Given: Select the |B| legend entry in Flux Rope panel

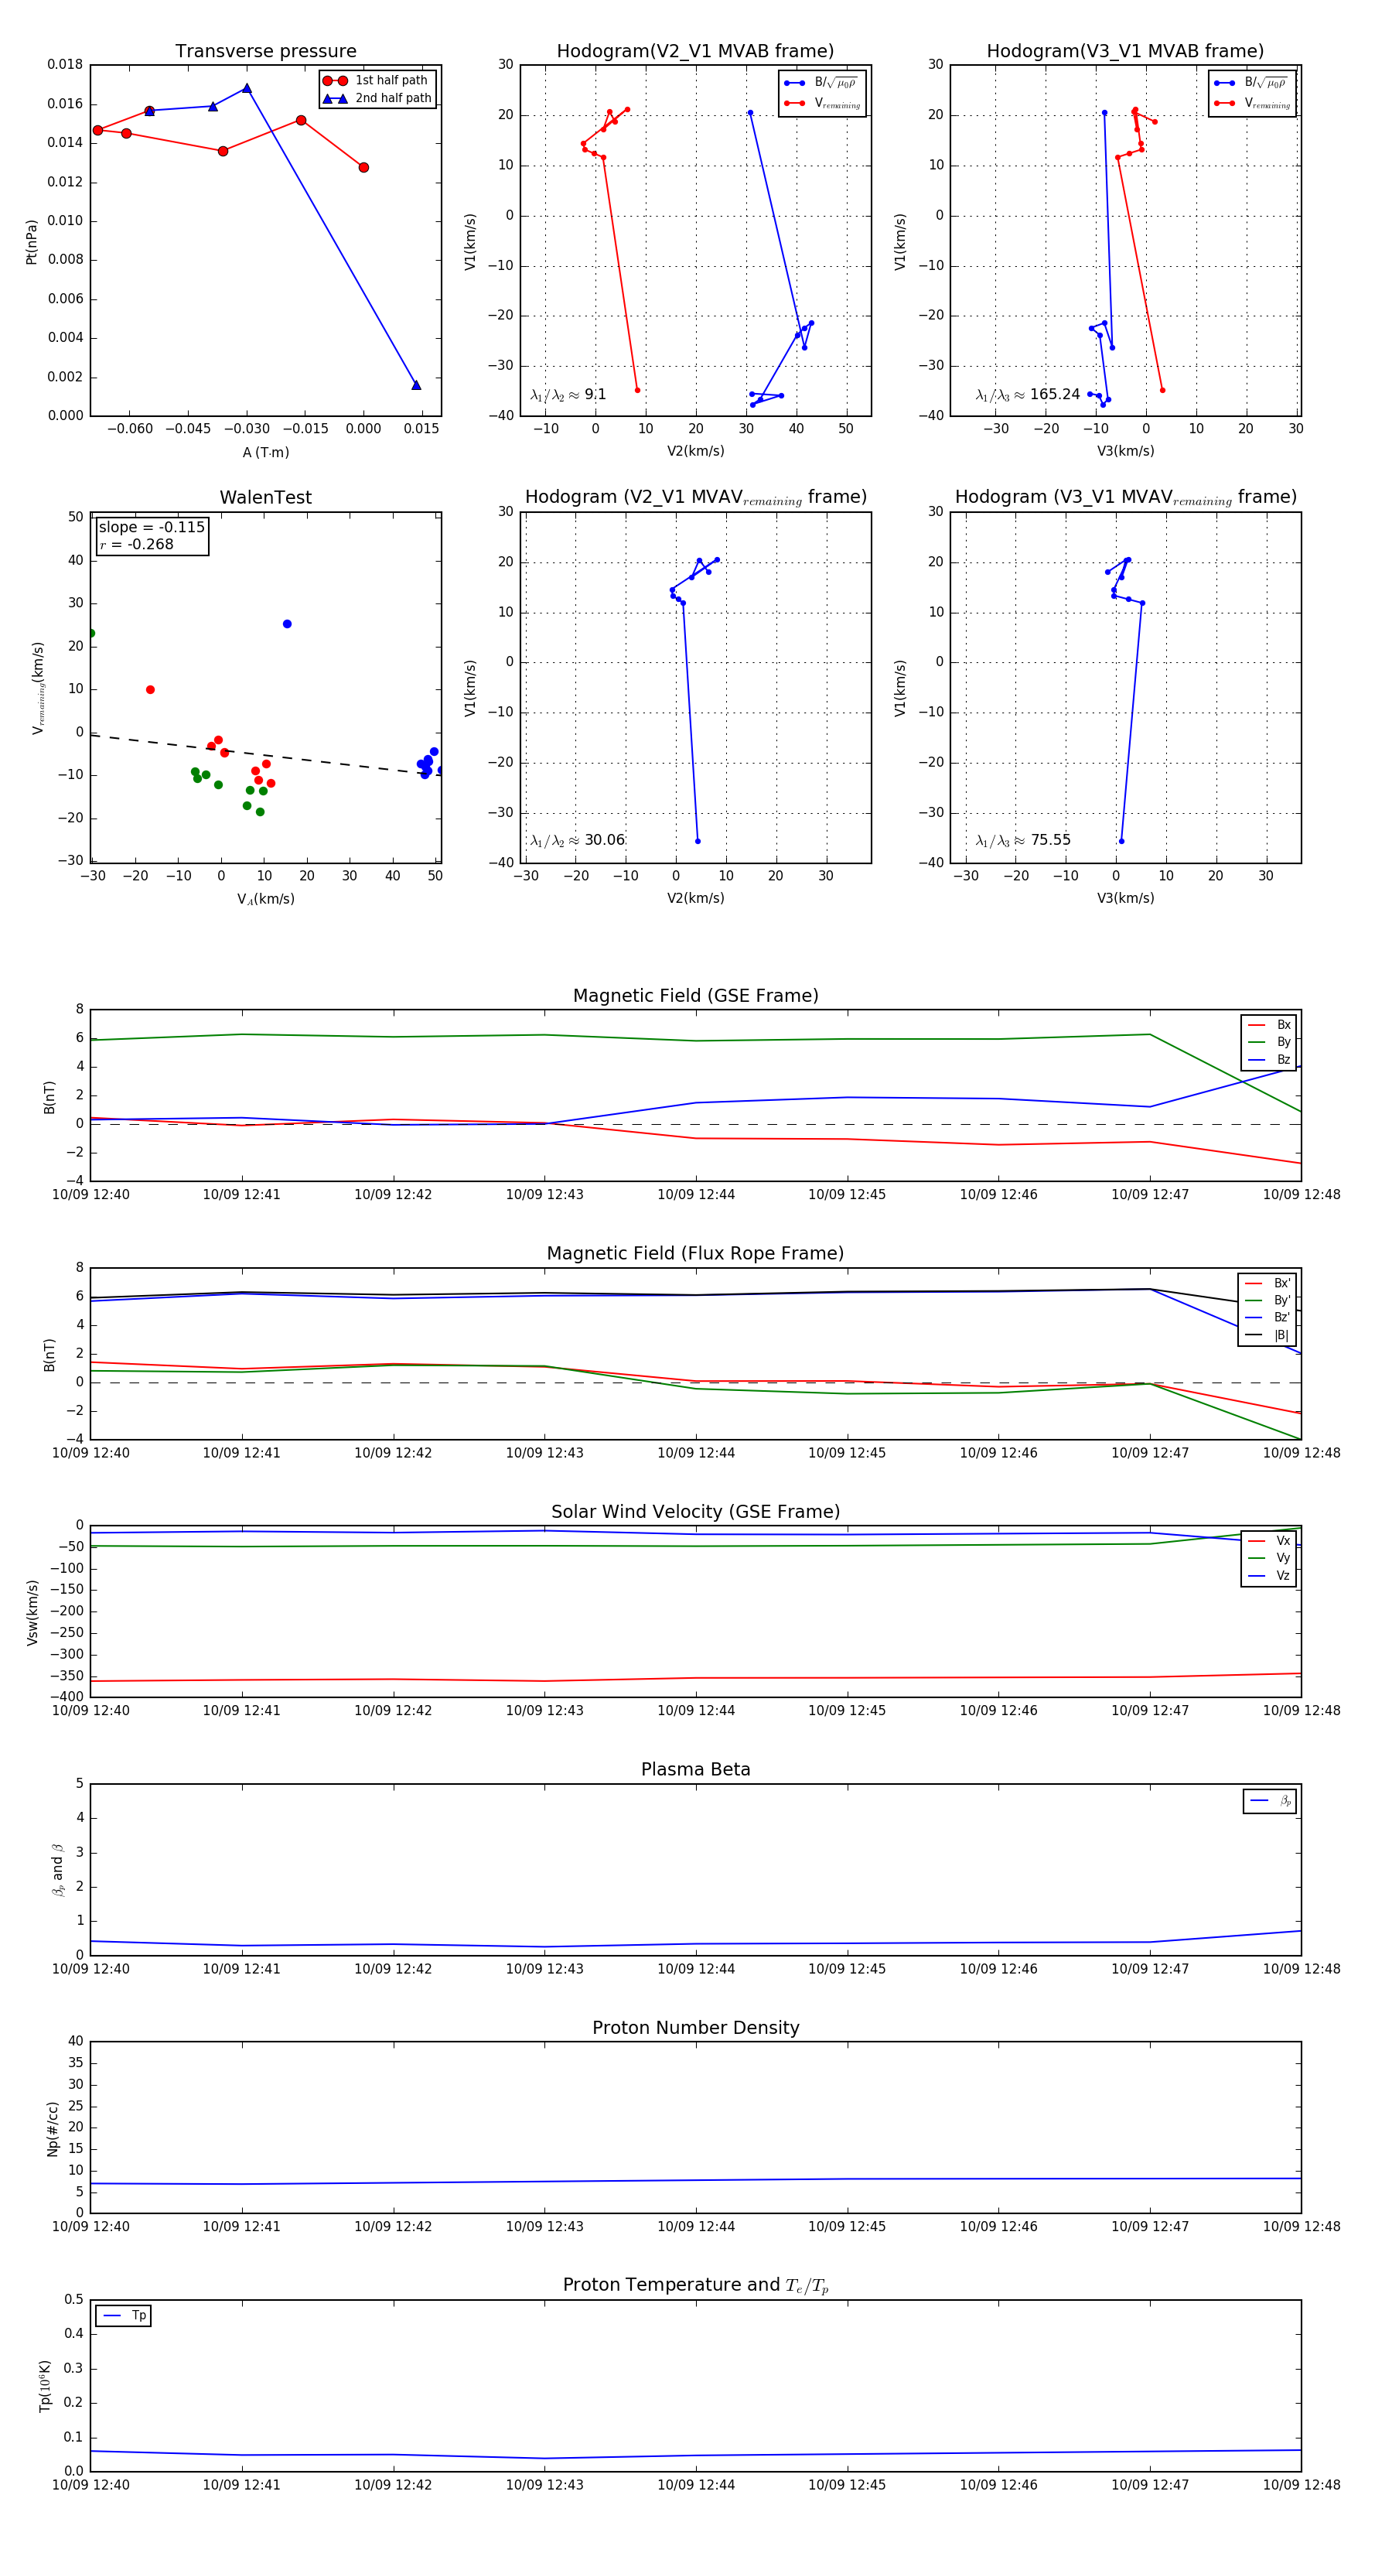Looking at the screenshot, I should (x=1267, y=1335).
